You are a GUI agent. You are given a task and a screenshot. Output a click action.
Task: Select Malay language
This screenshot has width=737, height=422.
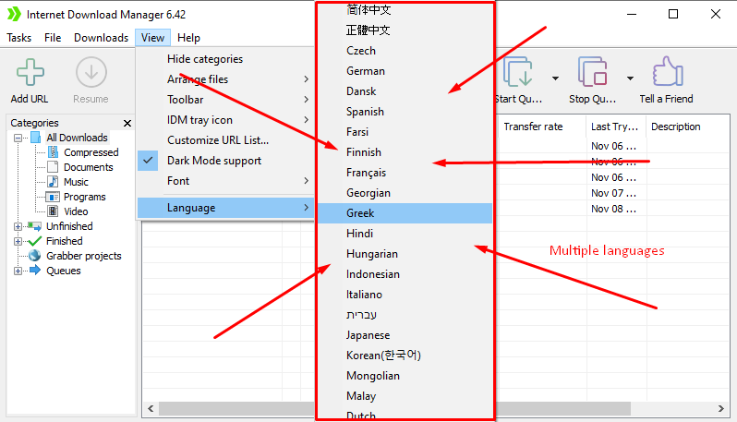click(x=405, y=396)
